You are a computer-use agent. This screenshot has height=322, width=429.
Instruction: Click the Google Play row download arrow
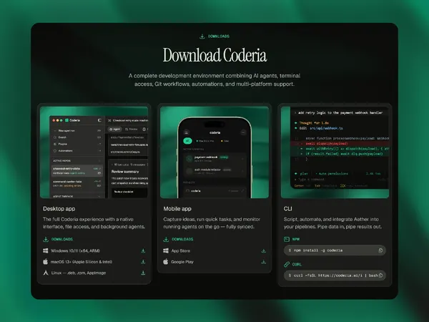coord(263,262)
